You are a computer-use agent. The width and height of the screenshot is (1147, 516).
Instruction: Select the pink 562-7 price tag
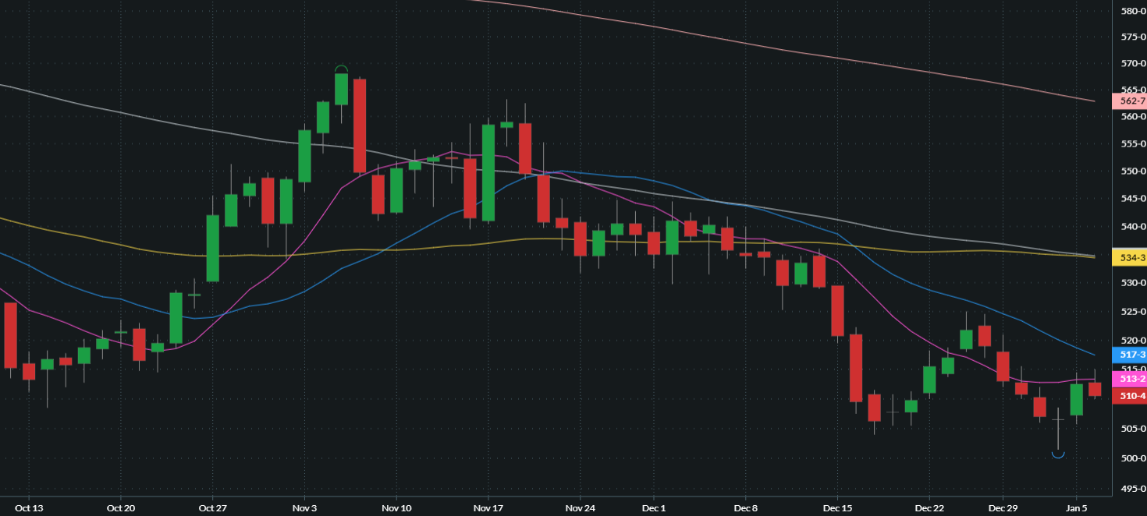(x=1132, y=101)
